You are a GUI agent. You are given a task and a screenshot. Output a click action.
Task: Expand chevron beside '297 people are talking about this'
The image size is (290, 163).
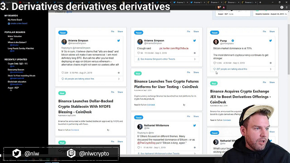270,69
